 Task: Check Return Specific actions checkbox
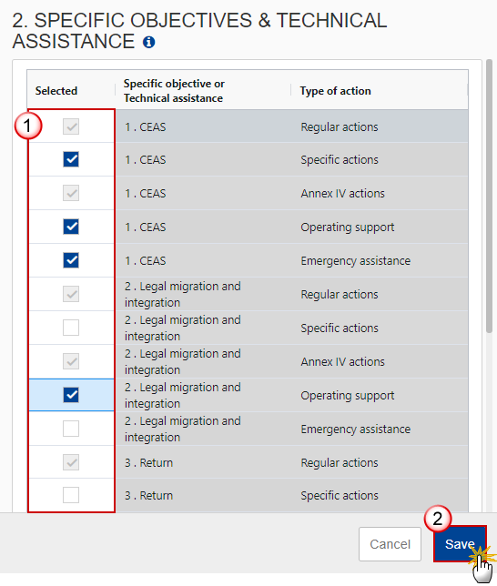[71, 495]
